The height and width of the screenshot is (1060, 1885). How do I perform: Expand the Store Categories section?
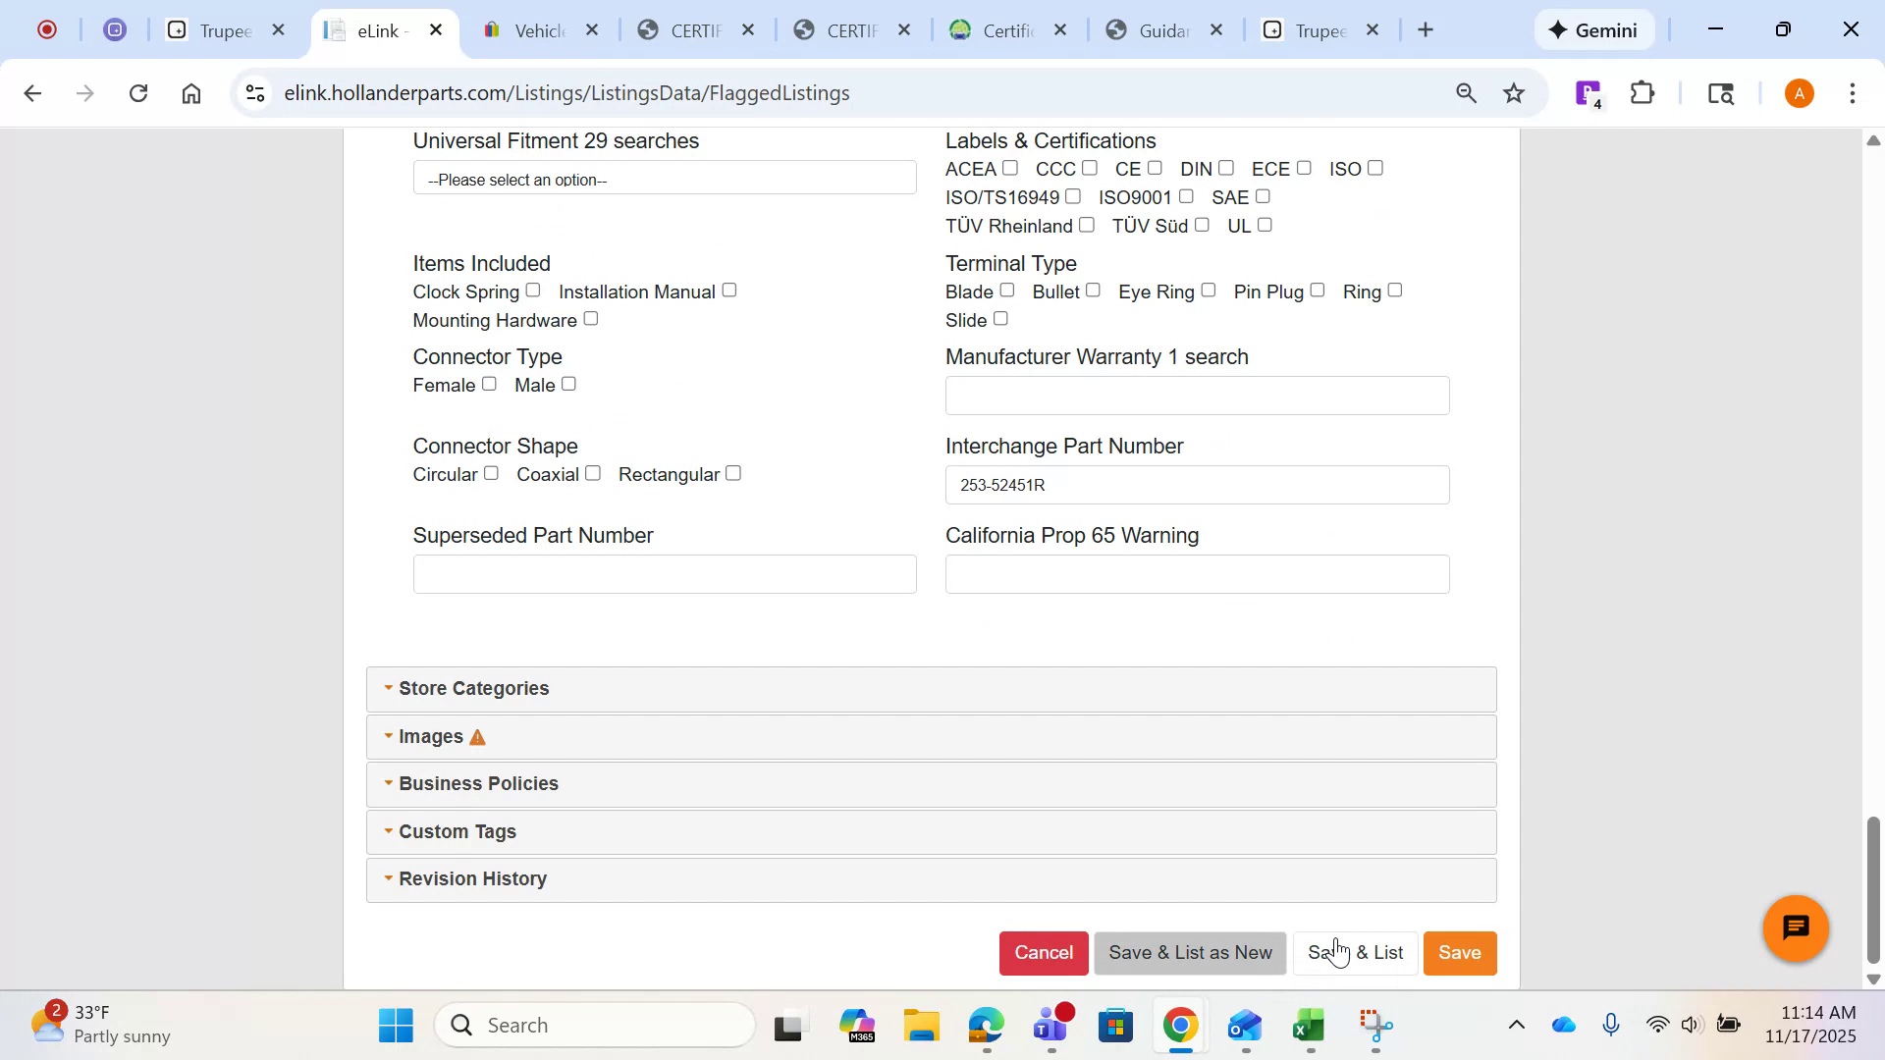click(x=474, y=688)
